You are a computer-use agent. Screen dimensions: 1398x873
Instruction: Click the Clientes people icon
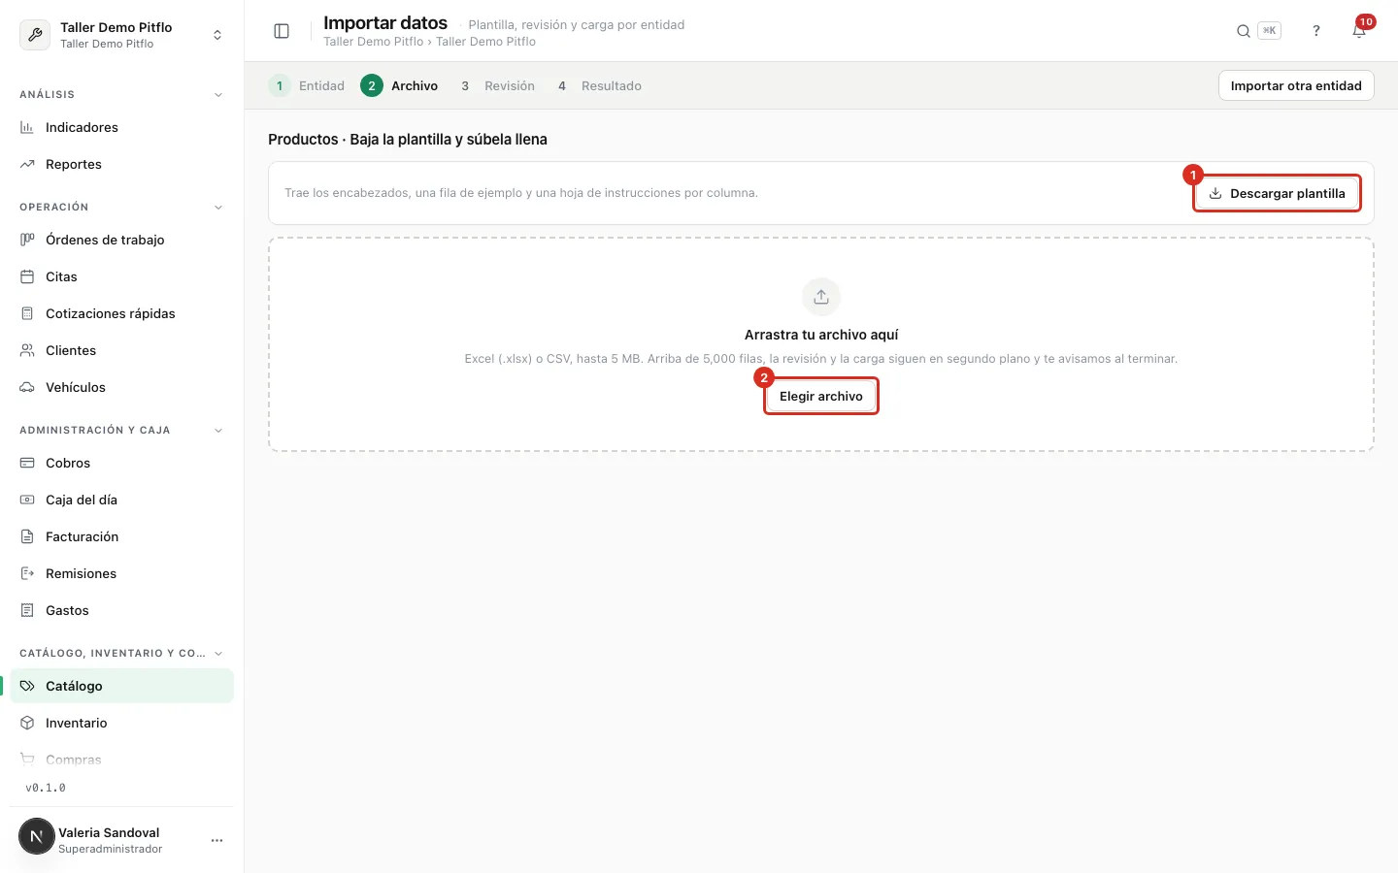(27, 350)
